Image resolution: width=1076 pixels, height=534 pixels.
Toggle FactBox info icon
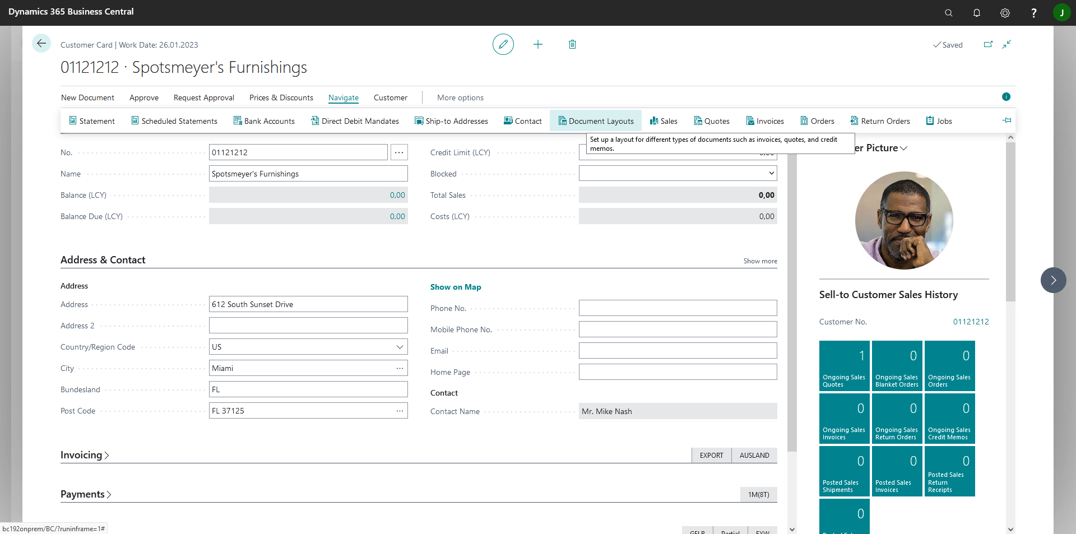tap(1007, 96)
